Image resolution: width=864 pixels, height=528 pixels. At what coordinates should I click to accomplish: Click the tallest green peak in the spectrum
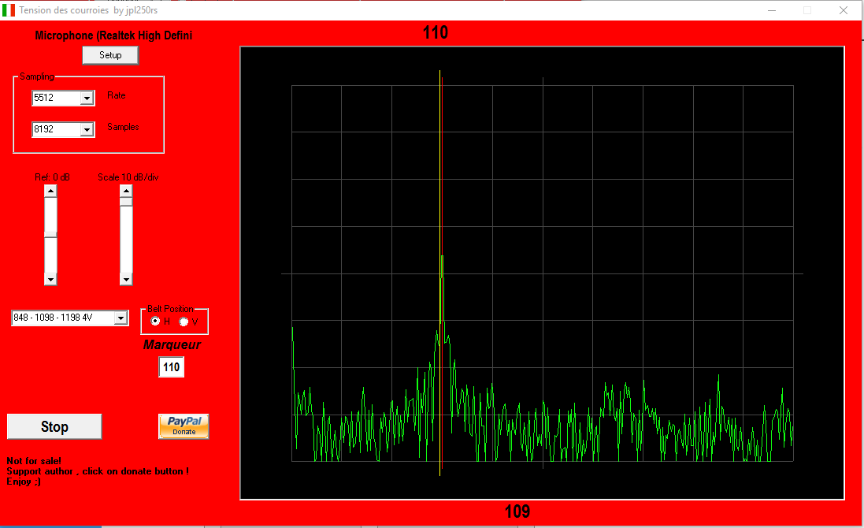pyautogui.click(x=443, y=262)
